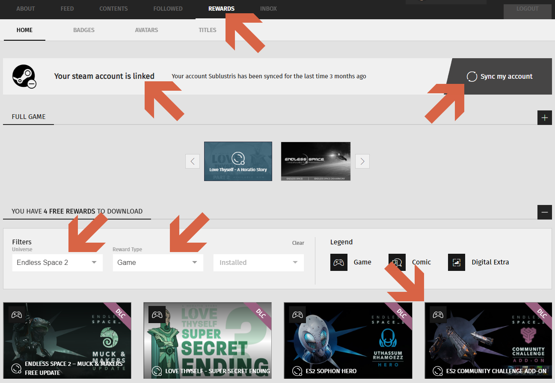Open the Contents menu item
The image size is (555, 383).
[113, 9]
